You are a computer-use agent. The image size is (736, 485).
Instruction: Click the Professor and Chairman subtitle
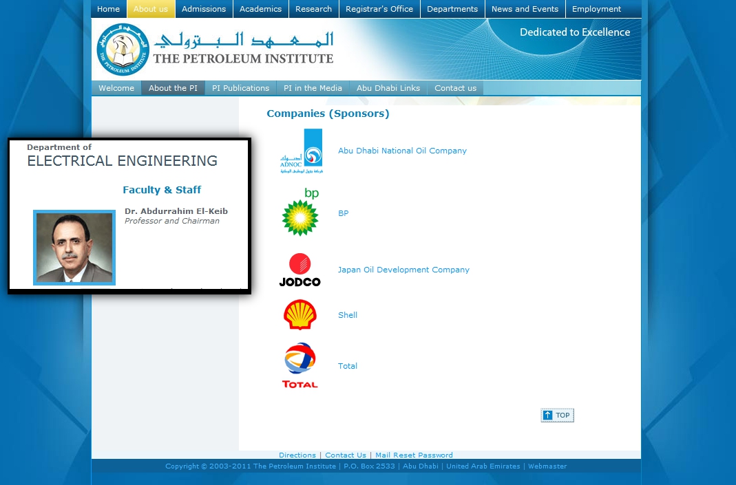[172, 221]
